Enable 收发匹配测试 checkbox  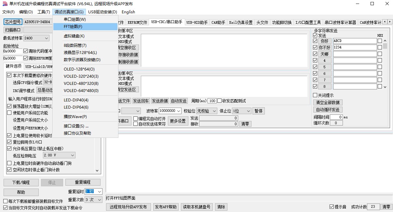click(219, 101)
